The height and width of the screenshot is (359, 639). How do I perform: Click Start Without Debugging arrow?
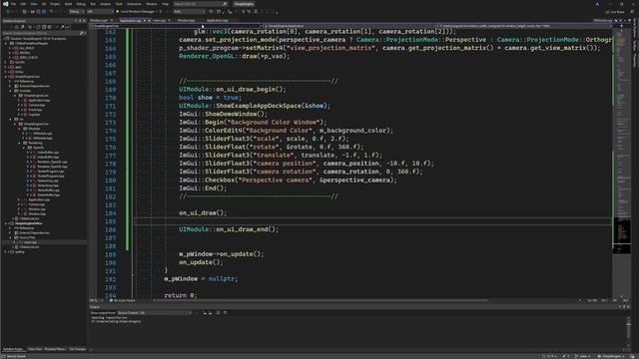[x=161, y=12]
